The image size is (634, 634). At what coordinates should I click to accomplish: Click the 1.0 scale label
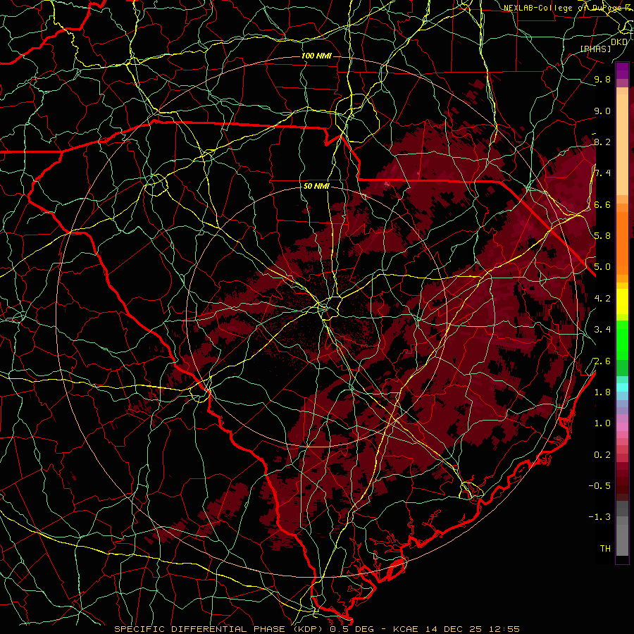tap(602, 423)
